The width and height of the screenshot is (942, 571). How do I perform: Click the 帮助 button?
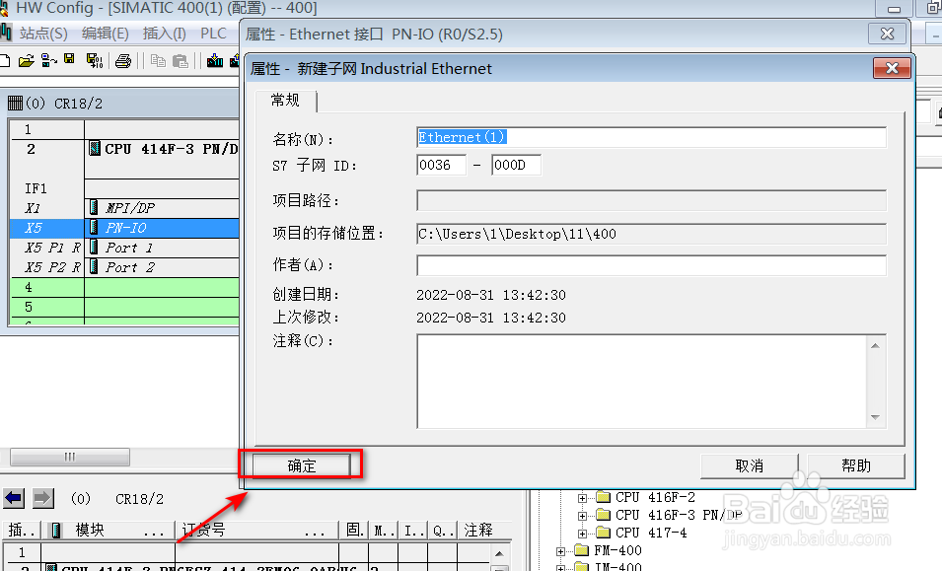(x=856, y=465)
